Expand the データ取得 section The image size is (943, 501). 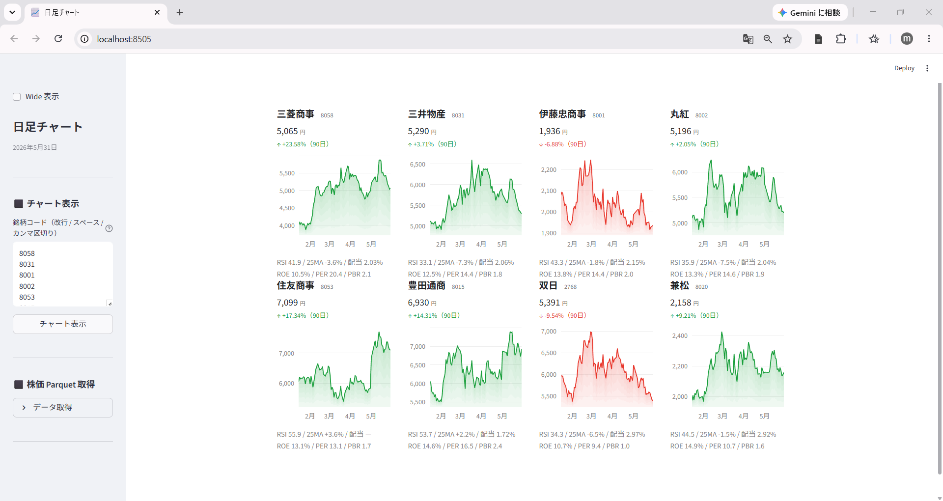(63, 407)
